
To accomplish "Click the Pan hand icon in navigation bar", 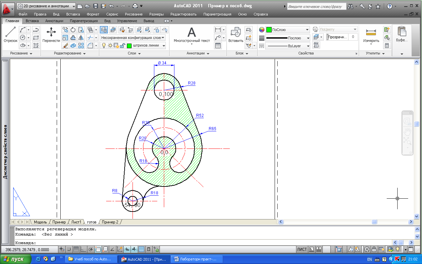I will pyautogui.click(x=407, y=132).
